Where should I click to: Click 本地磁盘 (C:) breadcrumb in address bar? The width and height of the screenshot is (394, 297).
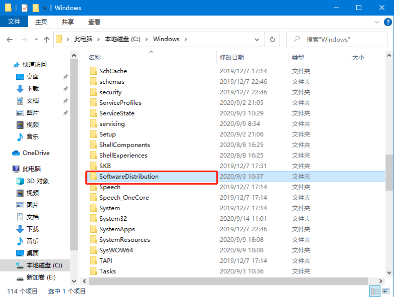(x=122, y=39)
